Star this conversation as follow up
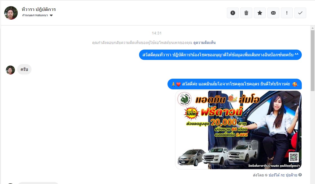Viewport: 315px width, 184px height. 260,13
